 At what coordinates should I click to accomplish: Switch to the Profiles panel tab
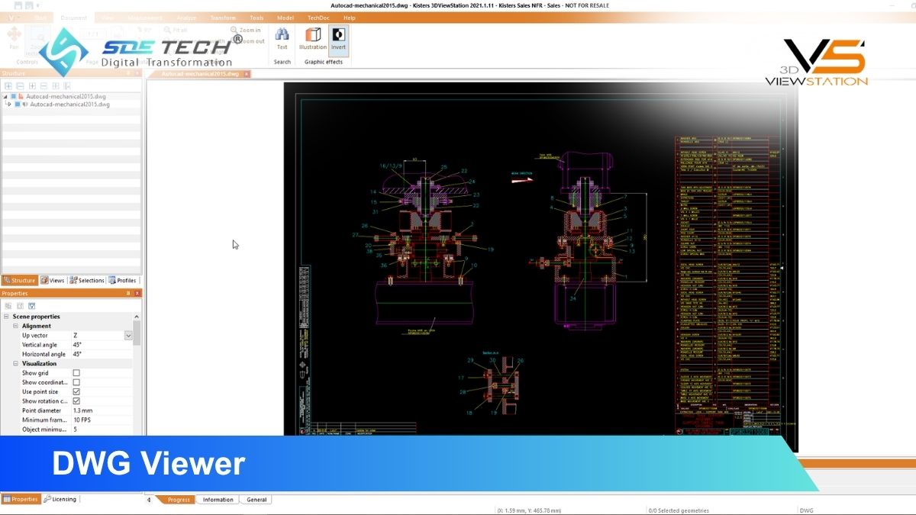coord(122,280)
